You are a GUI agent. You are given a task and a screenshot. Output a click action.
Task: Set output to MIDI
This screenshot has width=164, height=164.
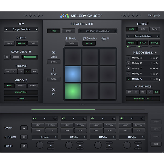[x=143, y=29]
